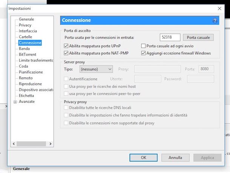Image resolution: width=230 pixels, height=173 pixels.
Task: Open the Banda settings page
Action: click(24, 49)
